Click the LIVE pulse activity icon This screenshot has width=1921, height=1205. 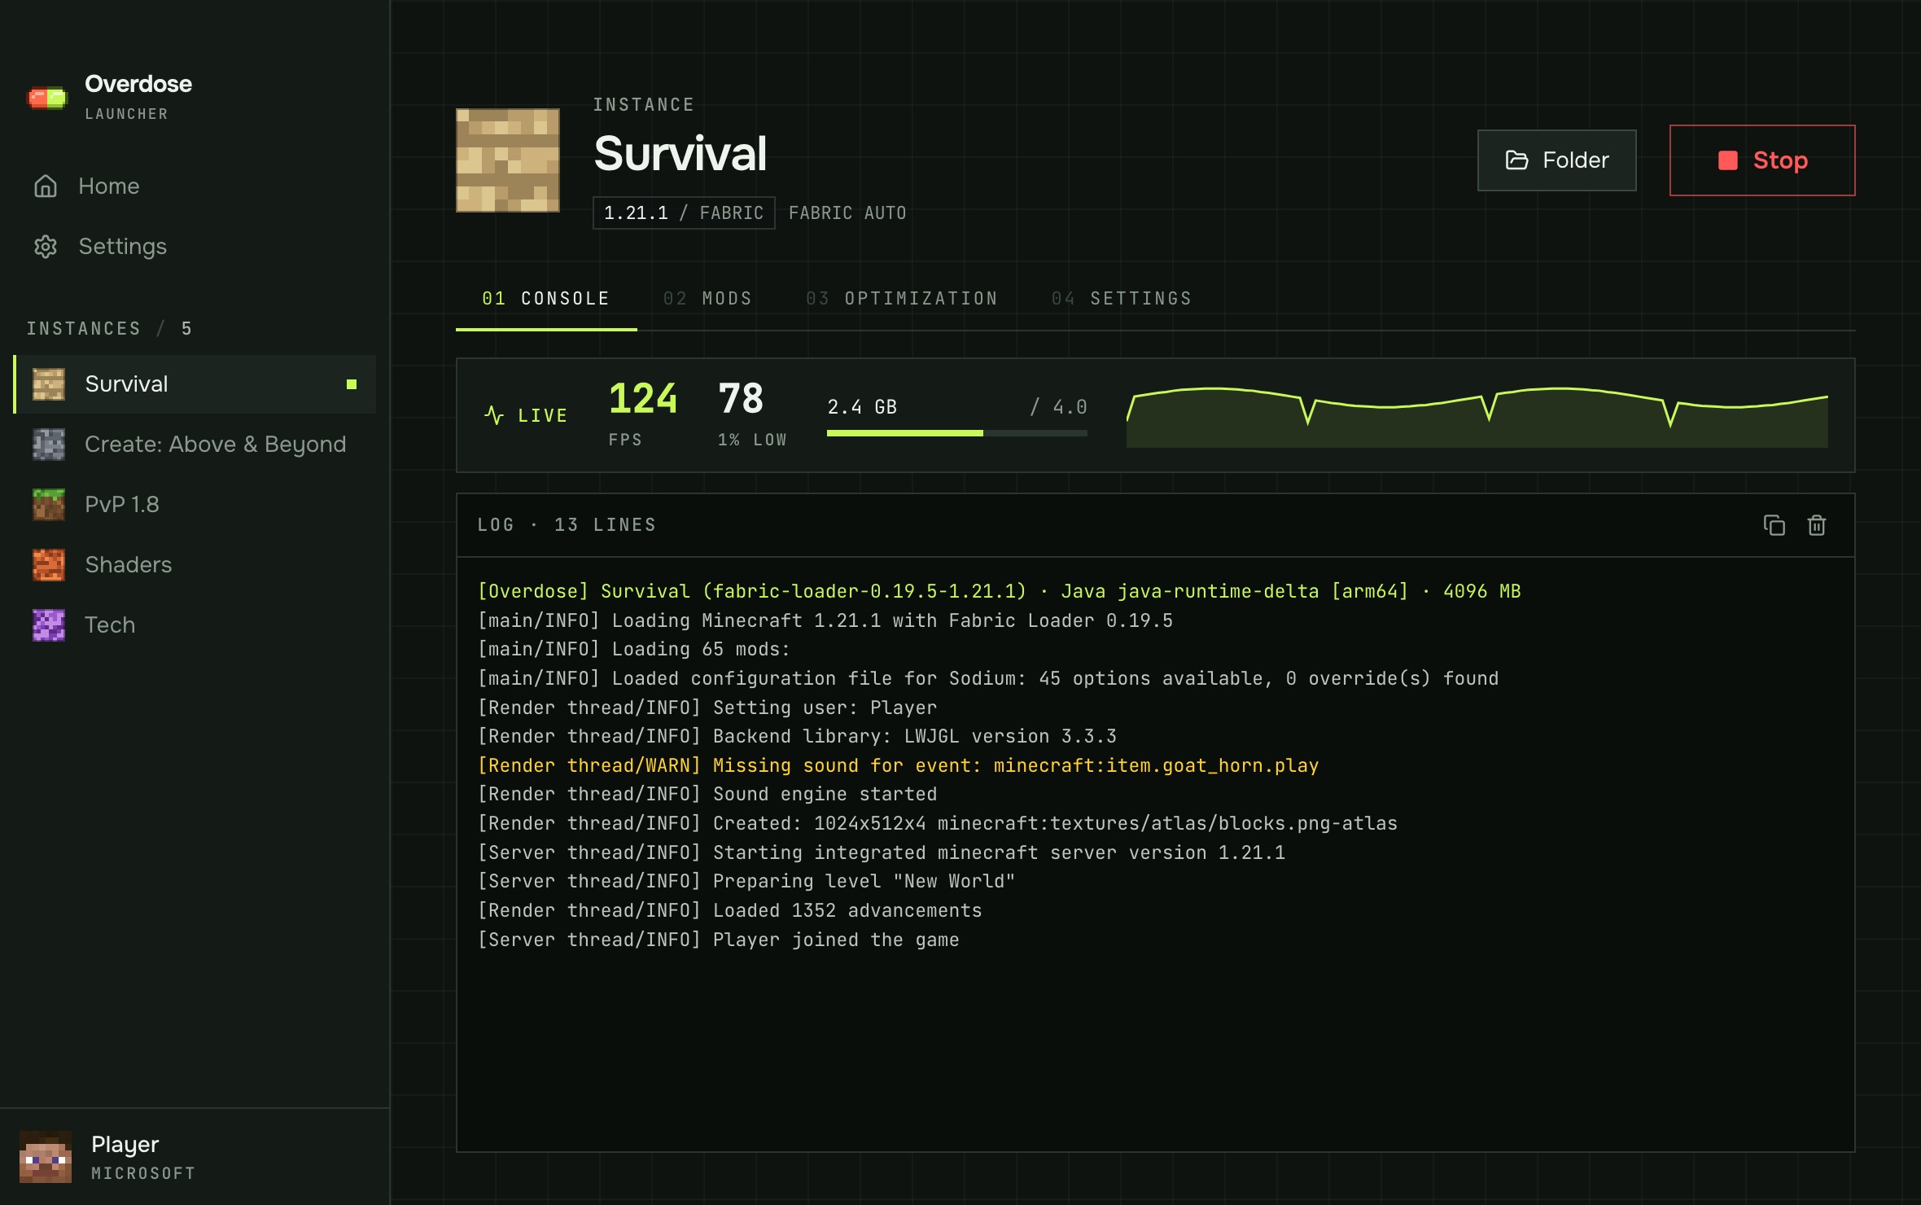pos(494,415)
